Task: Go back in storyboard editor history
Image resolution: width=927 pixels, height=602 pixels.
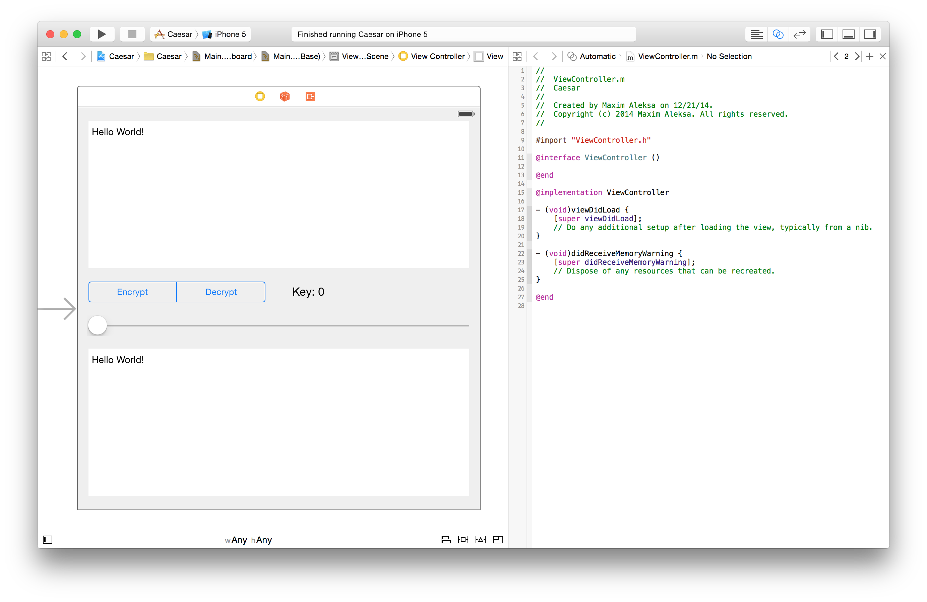Action: [x=65, y=57]
